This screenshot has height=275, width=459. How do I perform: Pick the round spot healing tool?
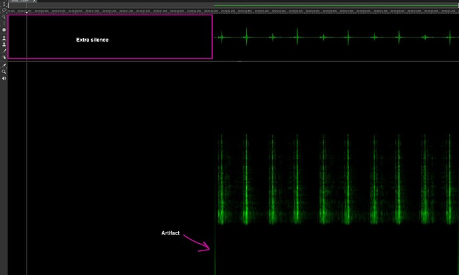[4, 30]
